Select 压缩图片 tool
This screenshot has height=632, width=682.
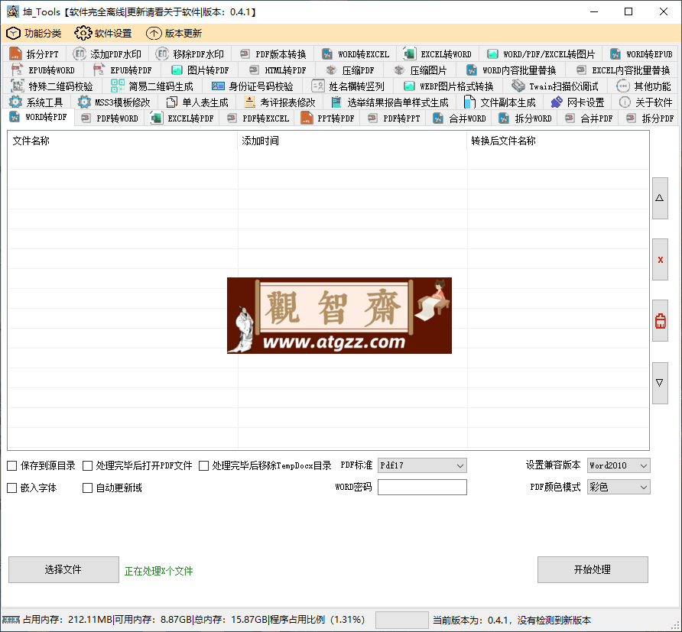pos(421,70)
